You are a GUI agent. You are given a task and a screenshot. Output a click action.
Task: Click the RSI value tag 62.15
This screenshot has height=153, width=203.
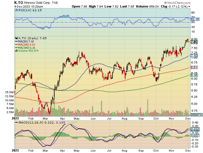(195, 19)
